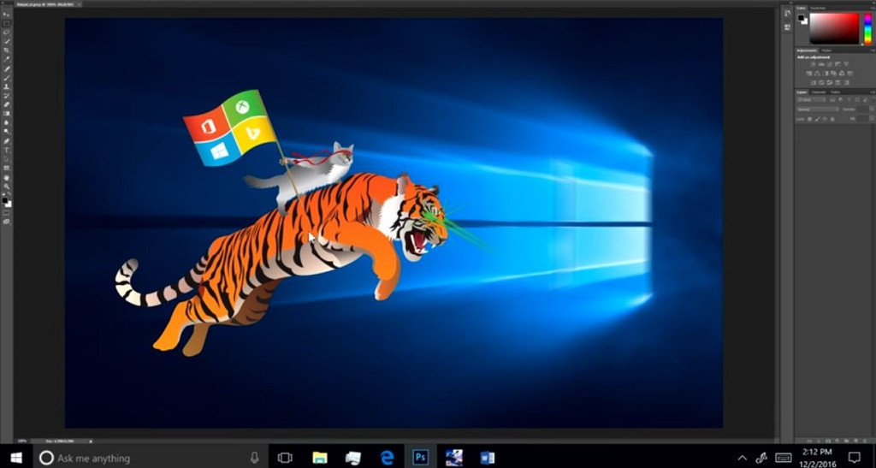Open Task View from the taskbar
Image resolution: width=876 pixels, height=468 pixels.
tap(285, 458)
